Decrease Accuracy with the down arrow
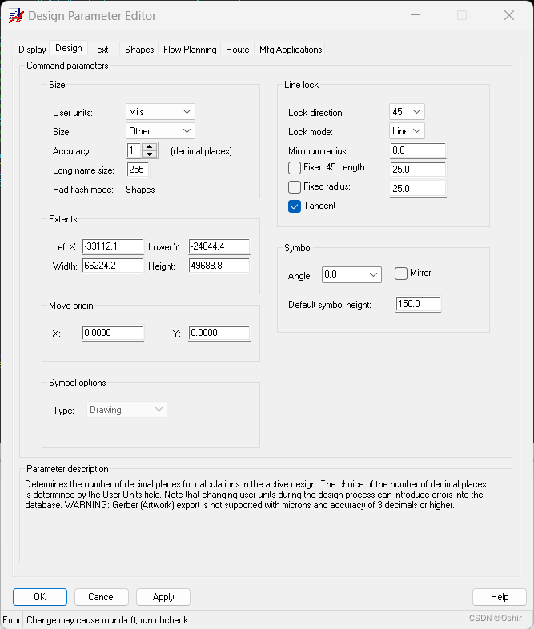The width and height of the screenshot is (534, 629). tap(150, 154)
